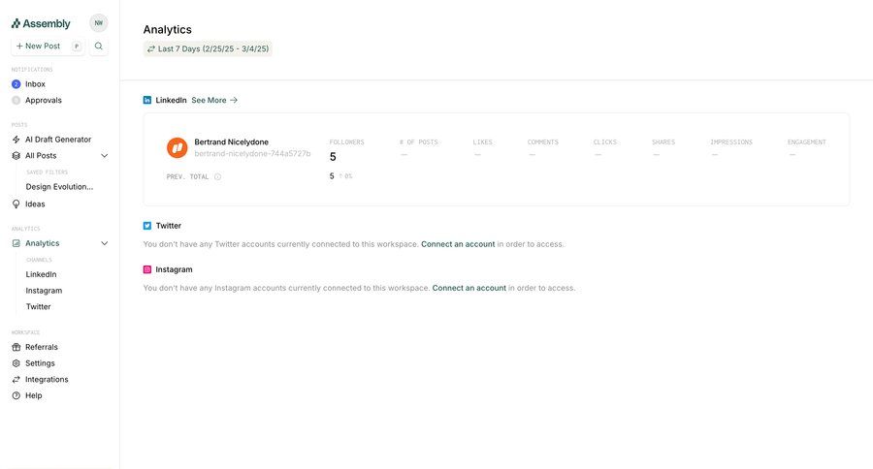The width and height of the screenshot is (873, 469).
Task: Collapse the Analytics section chevron
Action: click(105, 243)
